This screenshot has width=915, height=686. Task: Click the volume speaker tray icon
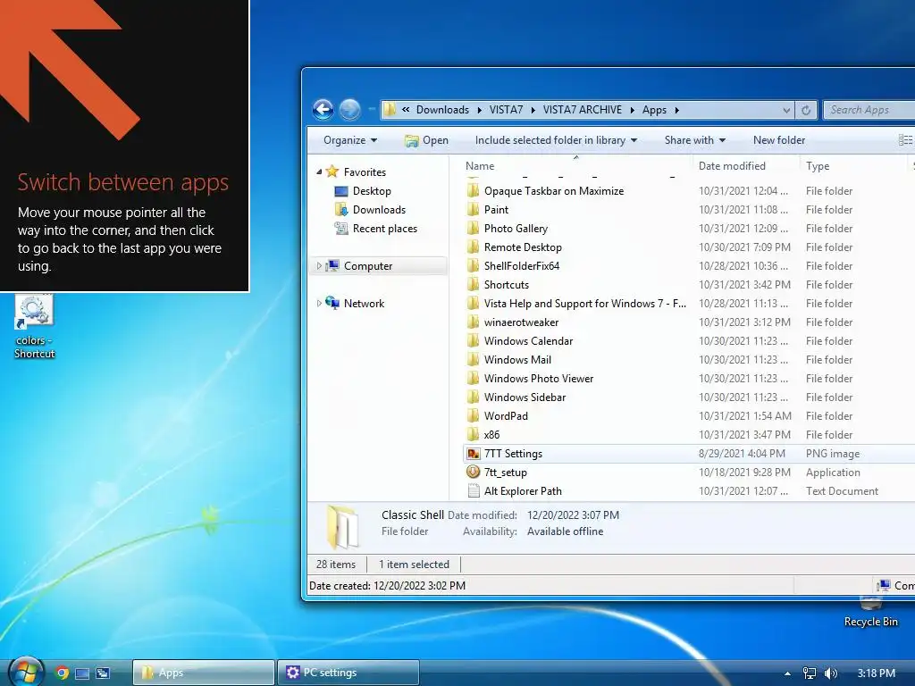click(x=830, y=673)
